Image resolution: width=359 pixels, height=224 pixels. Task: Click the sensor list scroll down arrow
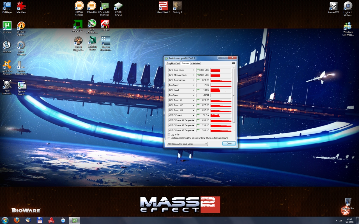tap(234, 130)
